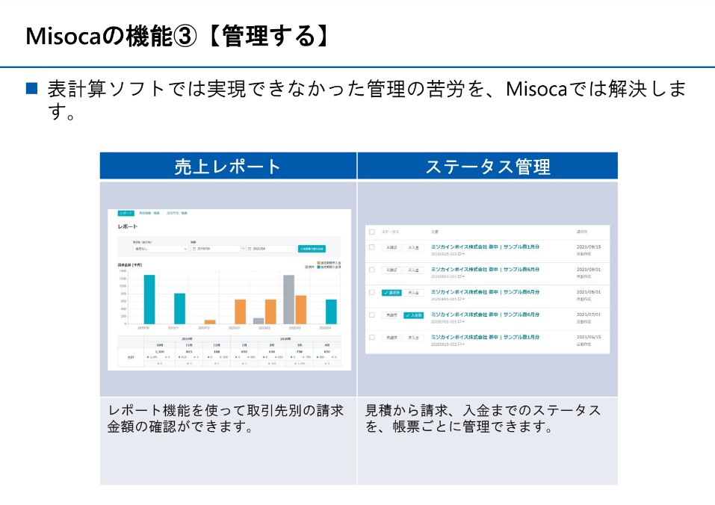Click the teal legend swatch in the chart

click(319, 267)
